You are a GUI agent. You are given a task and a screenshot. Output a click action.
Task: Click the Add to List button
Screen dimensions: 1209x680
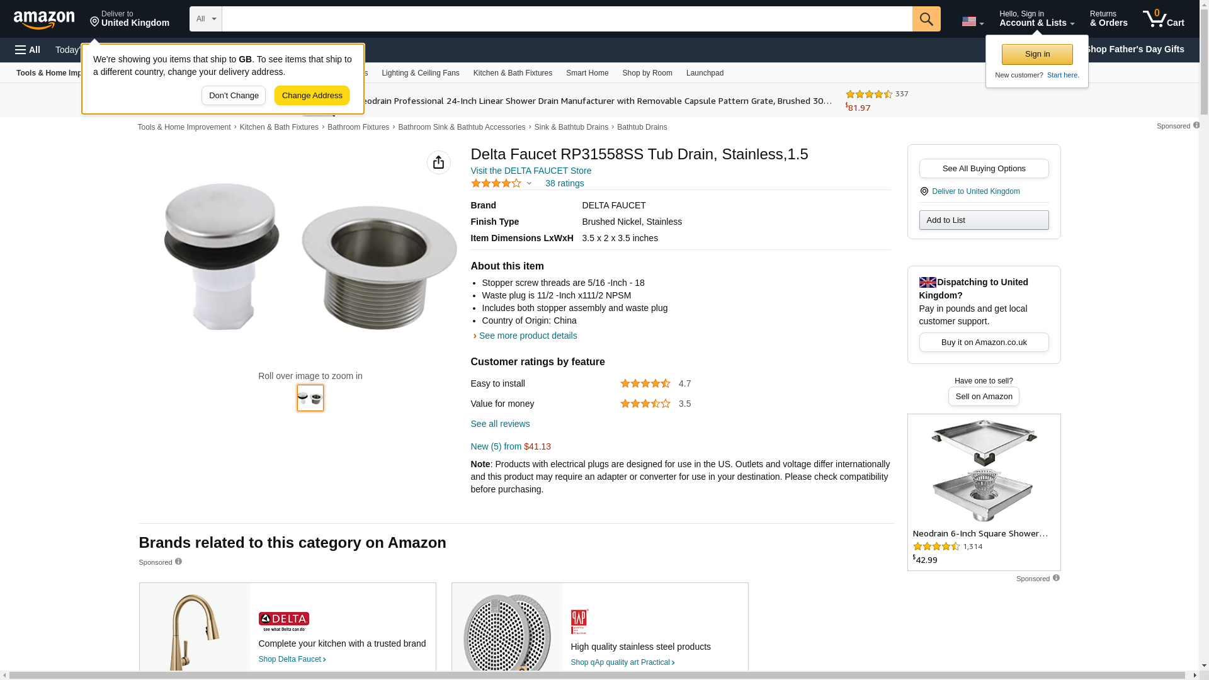tap(984, 220)
